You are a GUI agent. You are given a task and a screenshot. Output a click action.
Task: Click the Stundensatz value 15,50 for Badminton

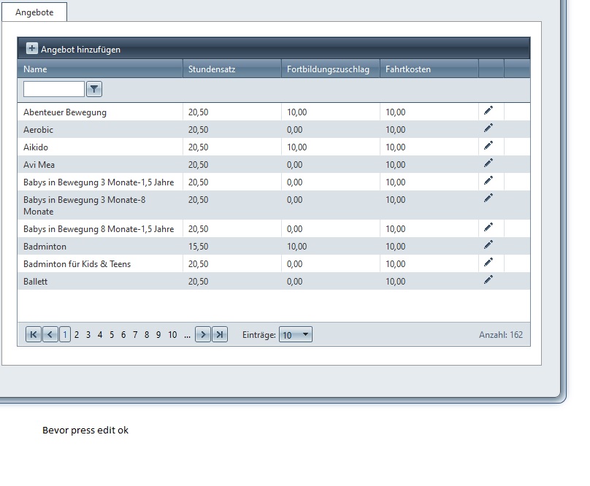[x=199, y=247]
